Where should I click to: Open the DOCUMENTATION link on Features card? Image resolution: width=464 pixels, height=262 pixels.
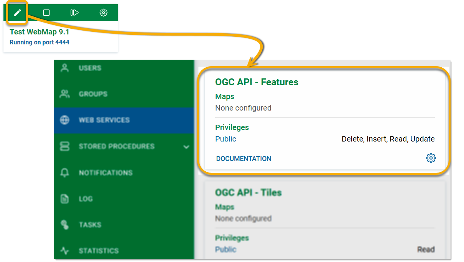pyautogui.click(x=244, y=159)
